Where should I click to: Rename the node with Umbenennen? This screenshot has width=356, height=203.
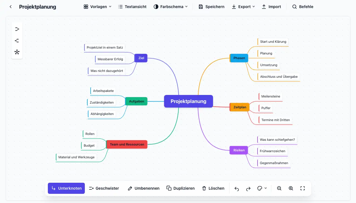[144, 188]
